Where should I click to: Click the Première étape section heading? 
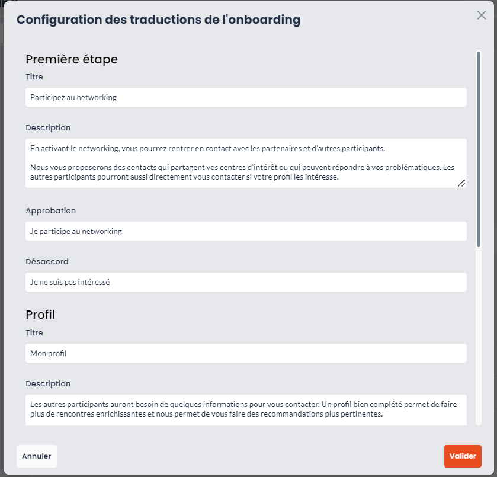coord(72,60)
